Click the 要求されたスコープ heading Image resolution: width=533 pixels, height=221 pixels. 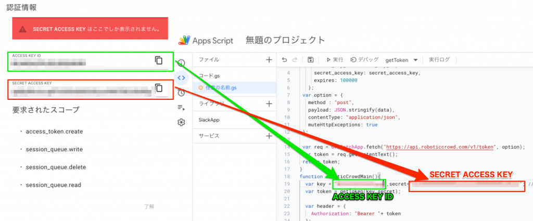click(x=46, y=110)
